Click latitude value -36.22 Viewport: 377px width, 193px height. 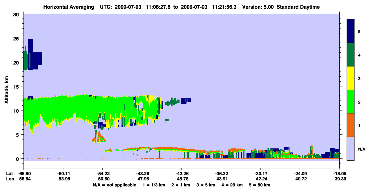coord(221,174)
